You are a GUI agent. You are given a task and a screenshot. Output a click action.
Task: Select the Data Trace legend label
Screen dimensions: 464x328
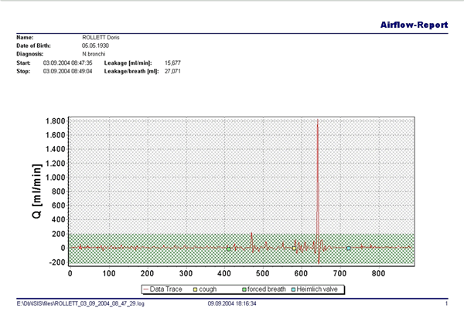167,289
